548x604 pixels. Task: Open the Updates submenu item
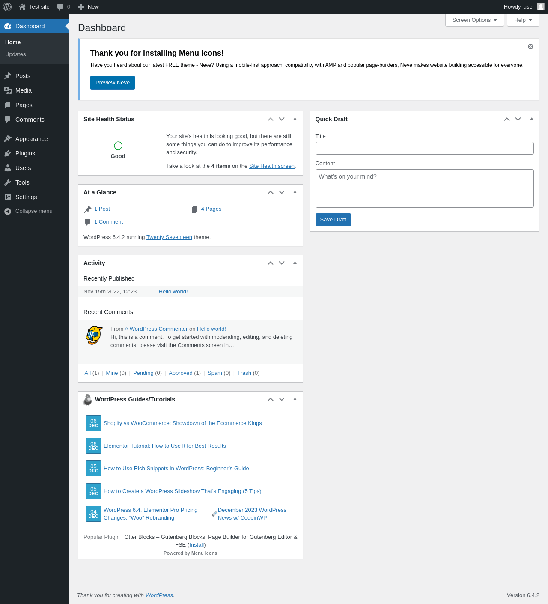coord(15,54)
